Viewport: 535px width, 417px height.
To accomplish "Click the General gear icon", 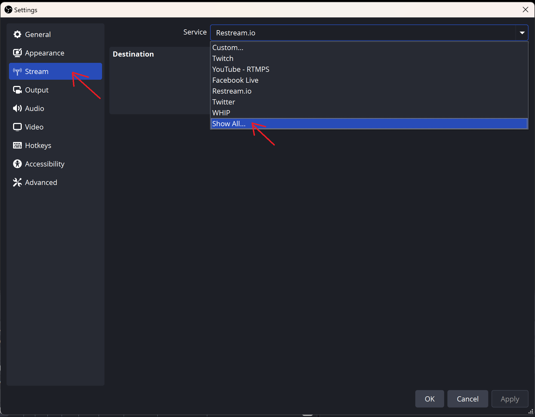I will tap(17, 34).
